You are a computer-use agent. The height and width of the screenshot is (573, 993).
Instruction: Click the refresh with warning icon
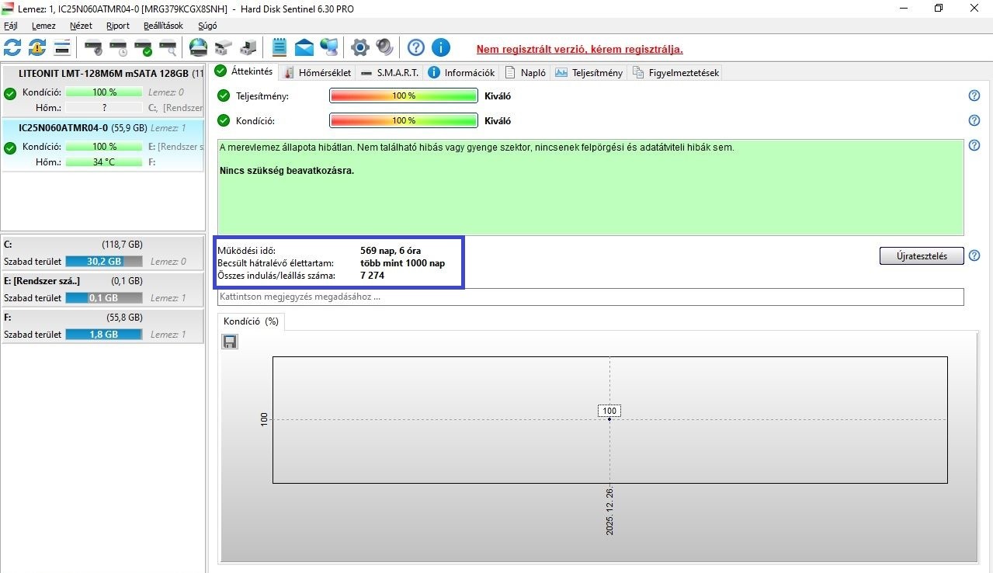(37, 47)
